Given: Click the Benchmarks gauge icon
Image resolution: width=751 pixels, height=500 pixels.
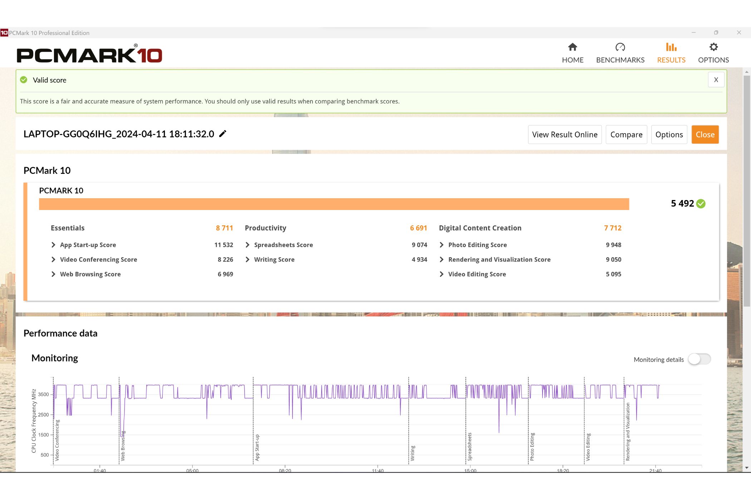Looking at the screenshot, I should (620, 47).
